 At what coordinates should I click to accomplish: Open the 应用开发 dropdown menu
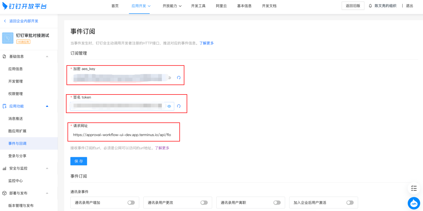coord(141,6)
